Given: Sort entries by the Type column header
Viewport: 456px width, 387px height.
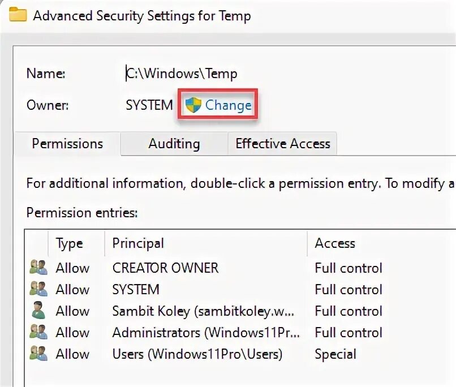Looking at the screenshot, I should 70,243.
